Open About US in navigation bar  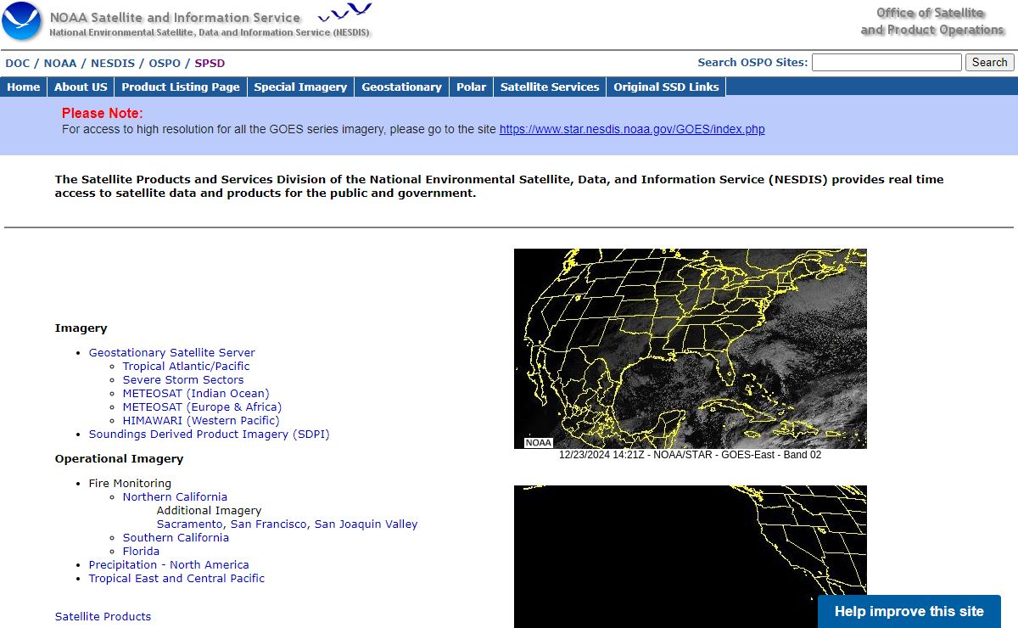click(x=81, y=87)
